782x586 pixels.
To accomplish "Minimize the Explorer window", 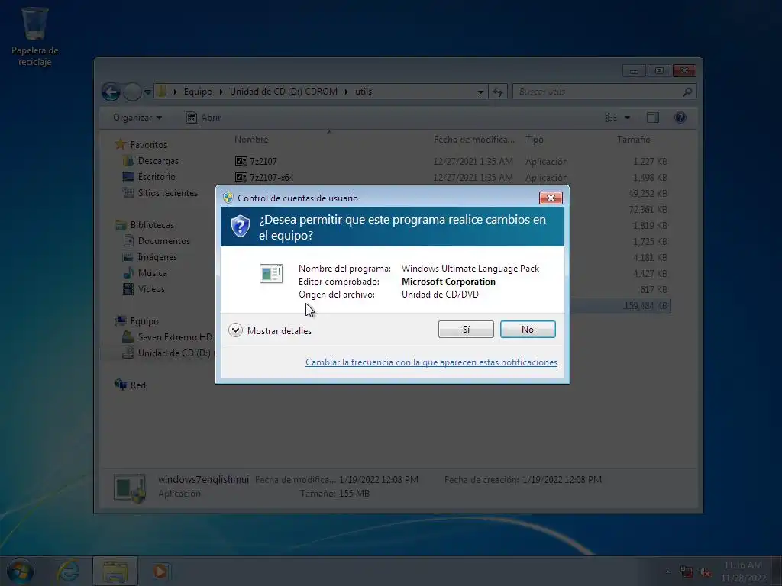I will pyautogui.click(x=634, y=71).
